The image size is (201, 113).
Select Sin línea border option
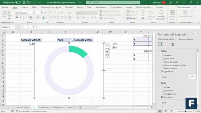(162, 87)
